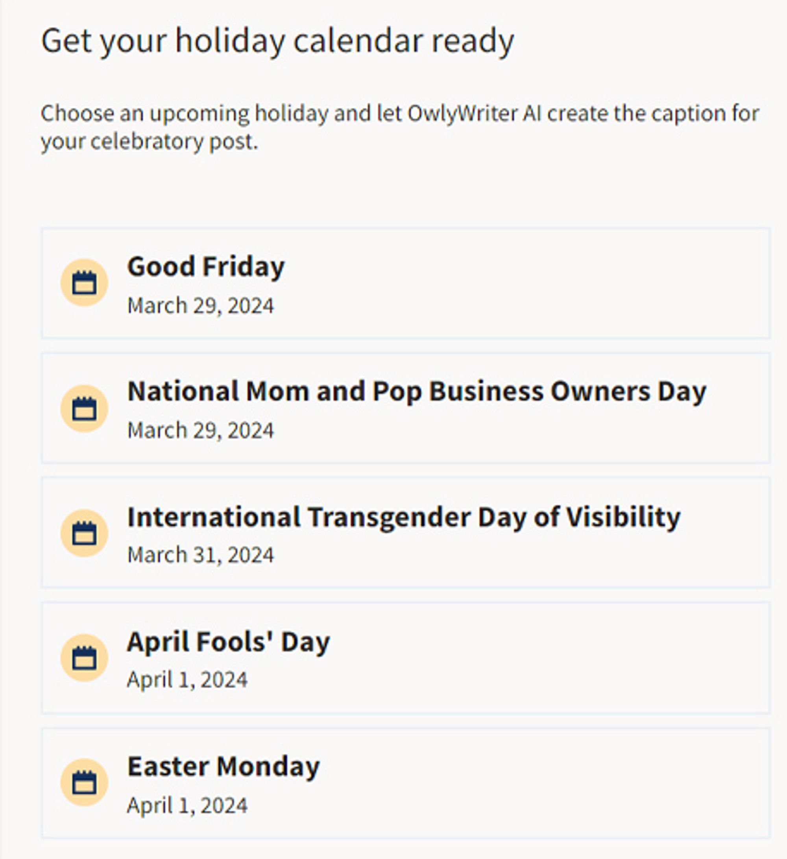This screenshot has height=859, width=787.
Task: Click the calendar icon beside Easter Monday
Action: [84, 782]
